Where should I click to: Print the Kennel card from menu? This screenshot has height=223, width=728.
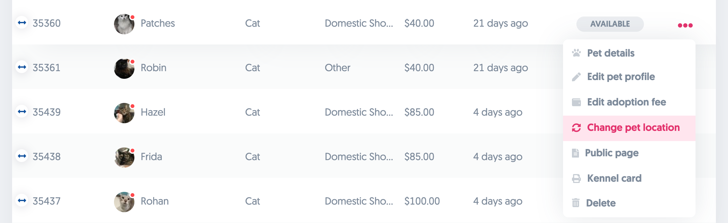click(614, 178)
